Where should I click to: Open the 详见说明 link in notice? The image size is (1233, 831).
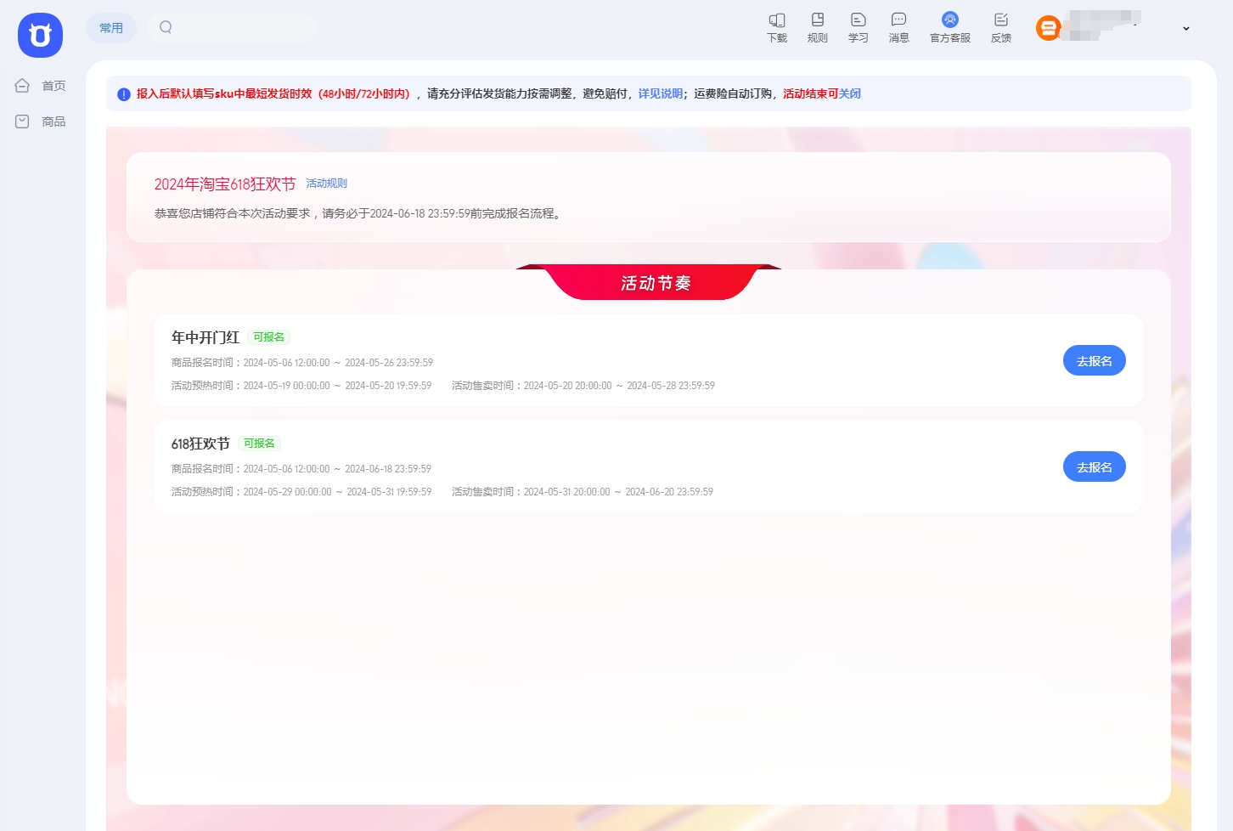click(660, 93)
